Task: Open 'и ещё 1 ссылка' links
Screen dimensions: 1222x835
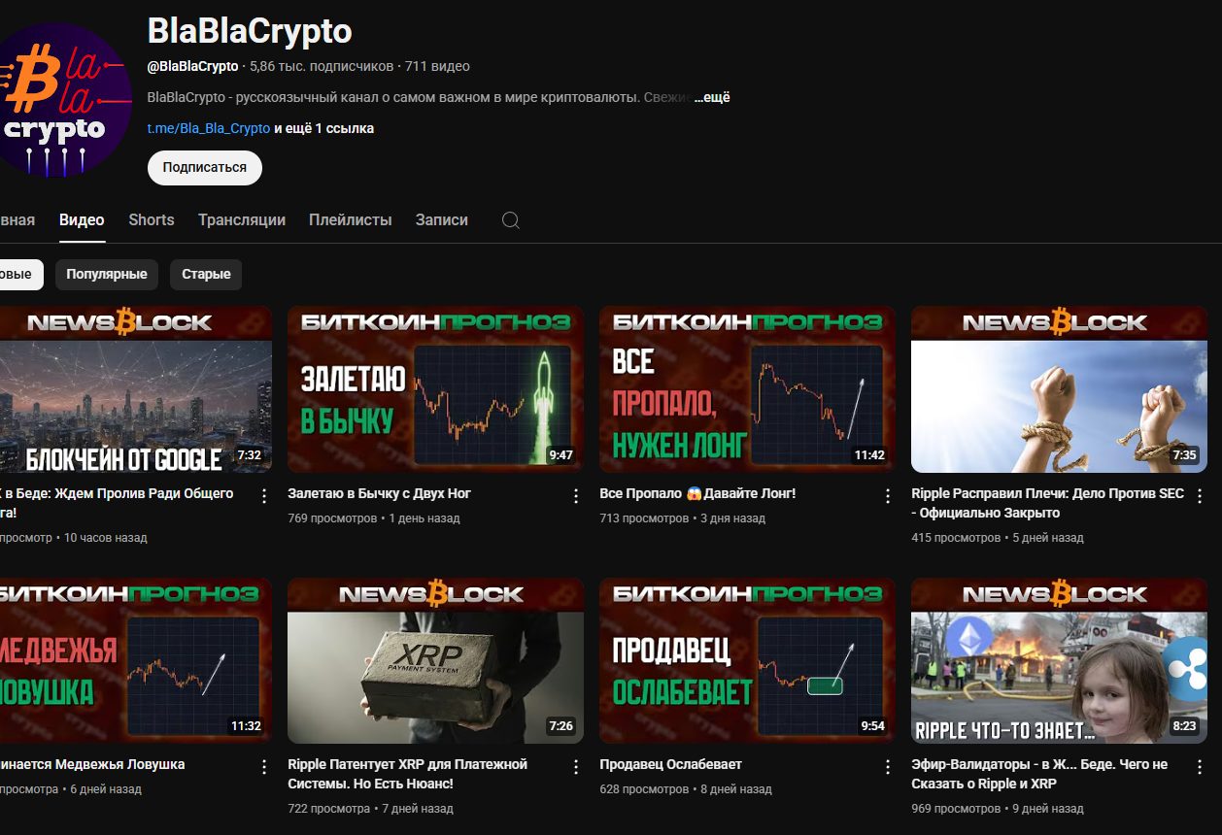Action: (x=323, y=128)
